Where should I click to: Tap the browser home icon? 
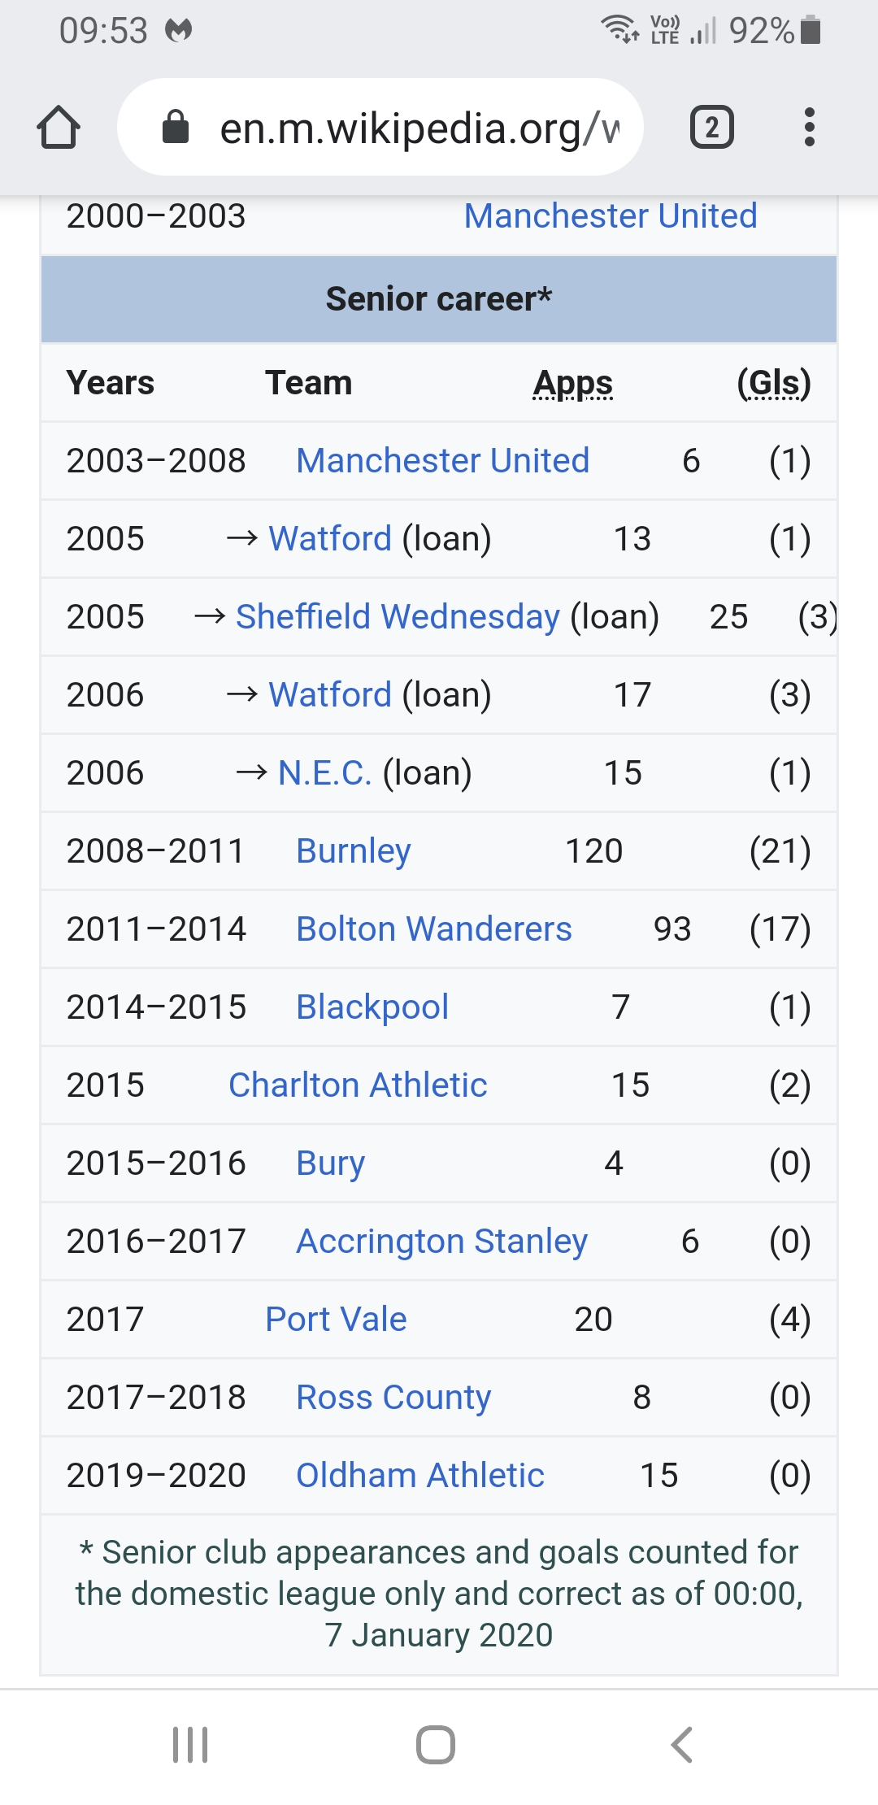click(59, 128)
